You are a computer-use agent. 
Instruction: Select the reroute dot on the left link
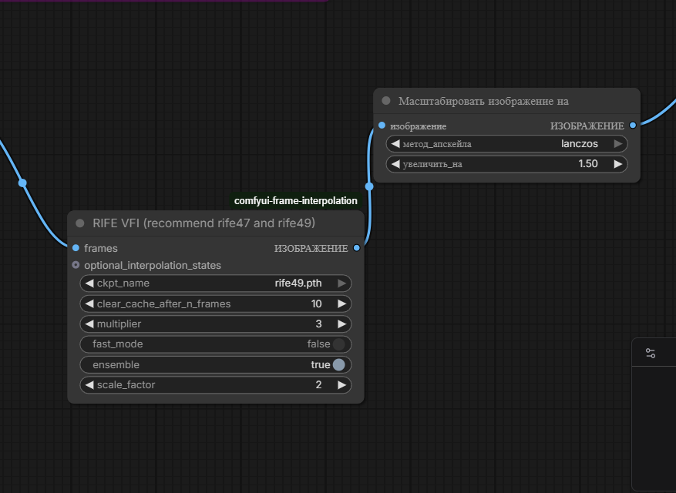22,183
